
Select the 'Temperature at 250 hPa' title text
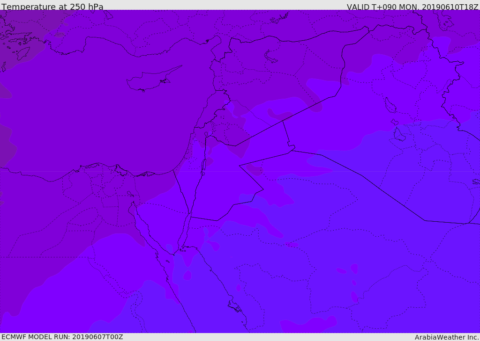52,7
